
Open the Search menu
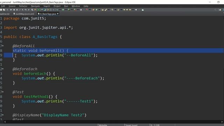tap(47, 6)
